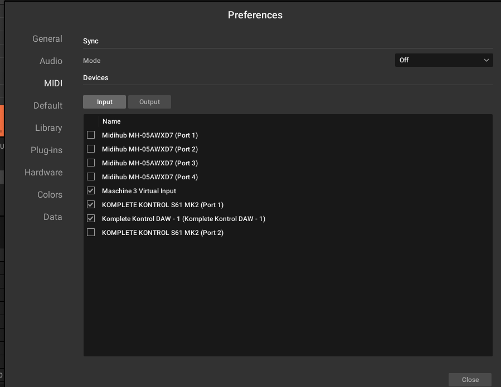Image resolution: width=501 pixels, height=387 pixels.
Task: Untick Komplete Kontrol DAW - 1 device
Action: [91, 218]
